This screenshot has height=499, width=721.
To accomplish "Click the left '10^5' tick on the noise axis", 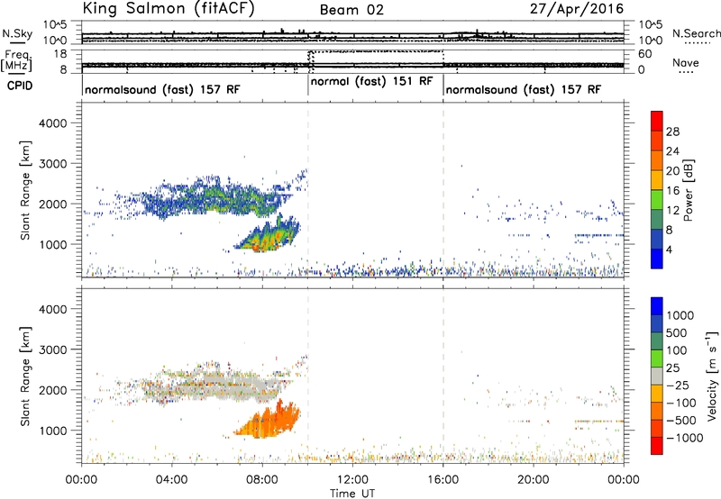I will pyautogui.click(x=55, y=25).
